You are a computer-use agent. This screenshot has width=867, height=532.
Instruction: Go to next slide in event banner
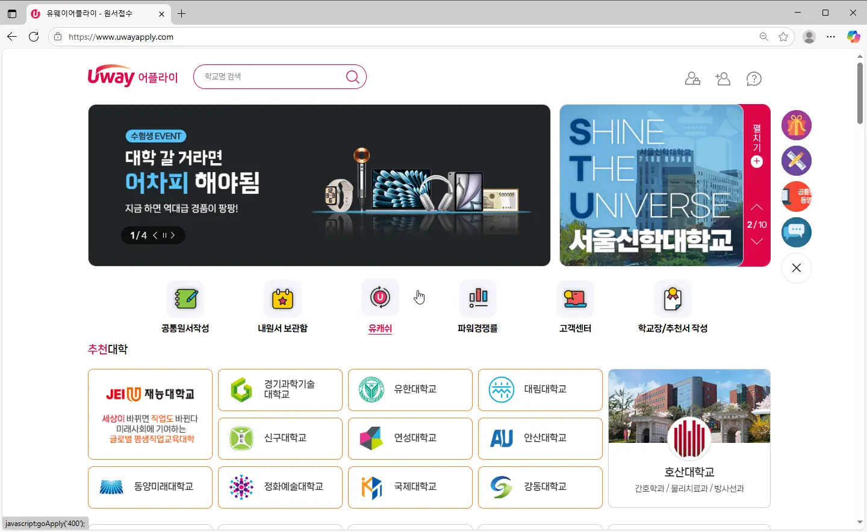click(173, 235)
